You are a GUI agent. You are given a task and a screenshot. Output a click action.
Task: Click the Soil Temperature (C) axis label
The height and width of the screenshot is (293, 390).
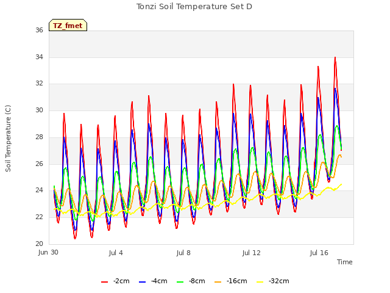pos(8,139)
